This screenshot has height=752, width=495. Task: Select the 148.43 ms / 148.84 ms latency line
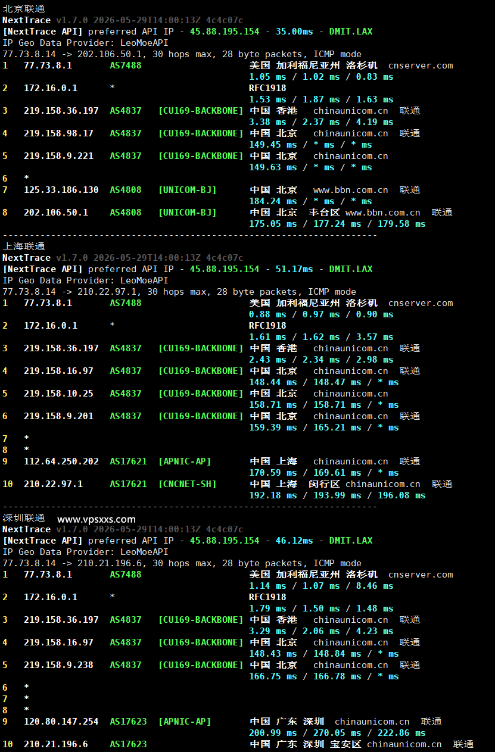324,654
